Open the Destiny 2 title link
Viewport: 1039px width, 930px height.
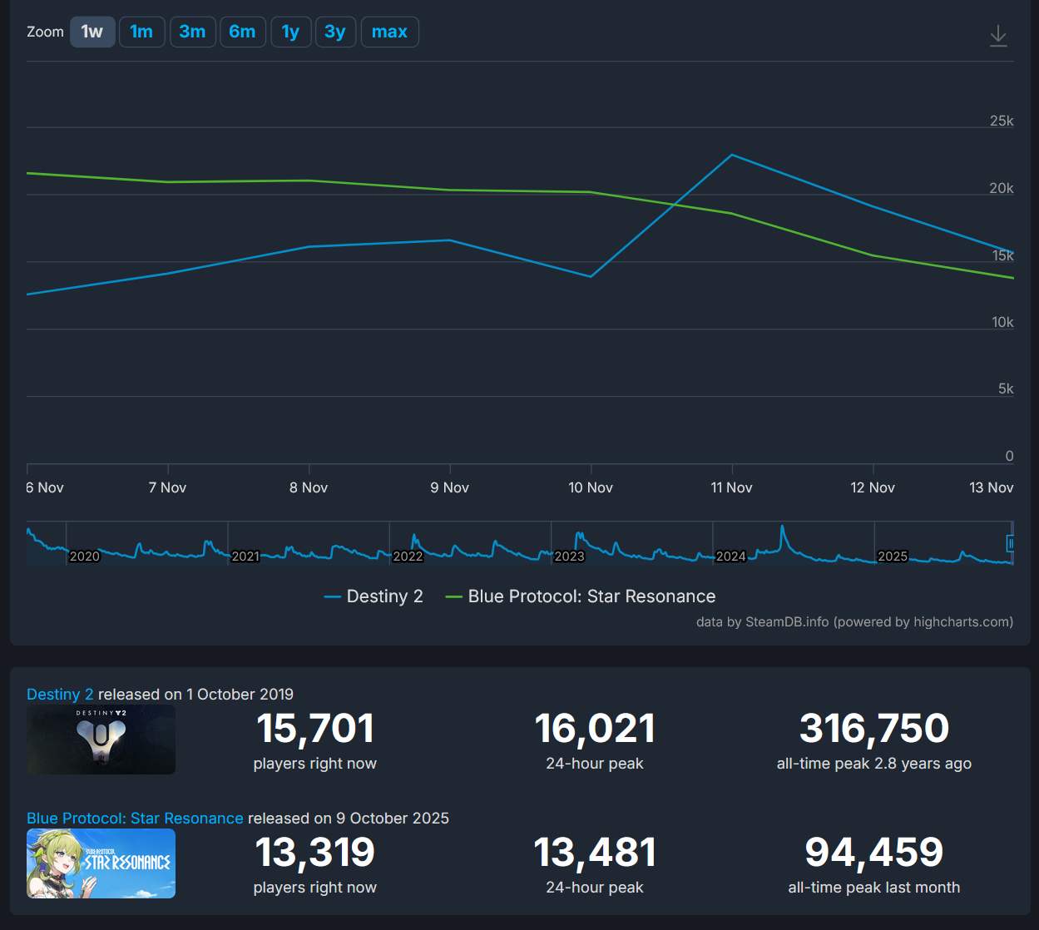tap(60, 694)
